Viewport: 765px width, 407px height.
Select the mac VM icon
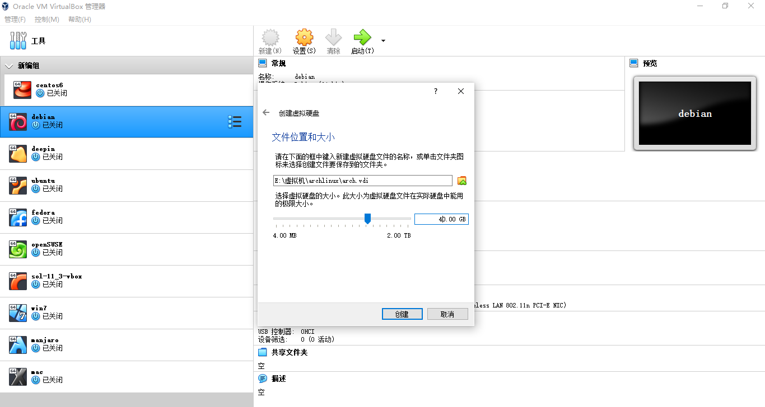(x=18, y=376)
